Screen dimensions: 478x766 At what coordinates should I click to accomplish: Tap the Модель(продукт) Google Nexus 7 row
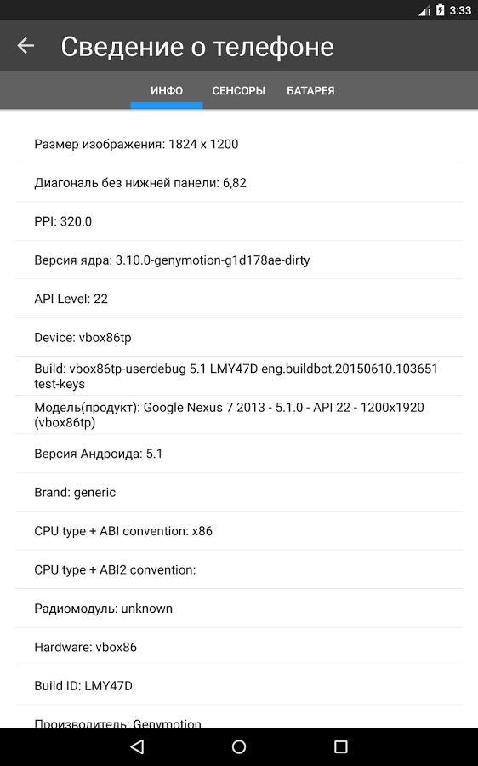[239, 414]
